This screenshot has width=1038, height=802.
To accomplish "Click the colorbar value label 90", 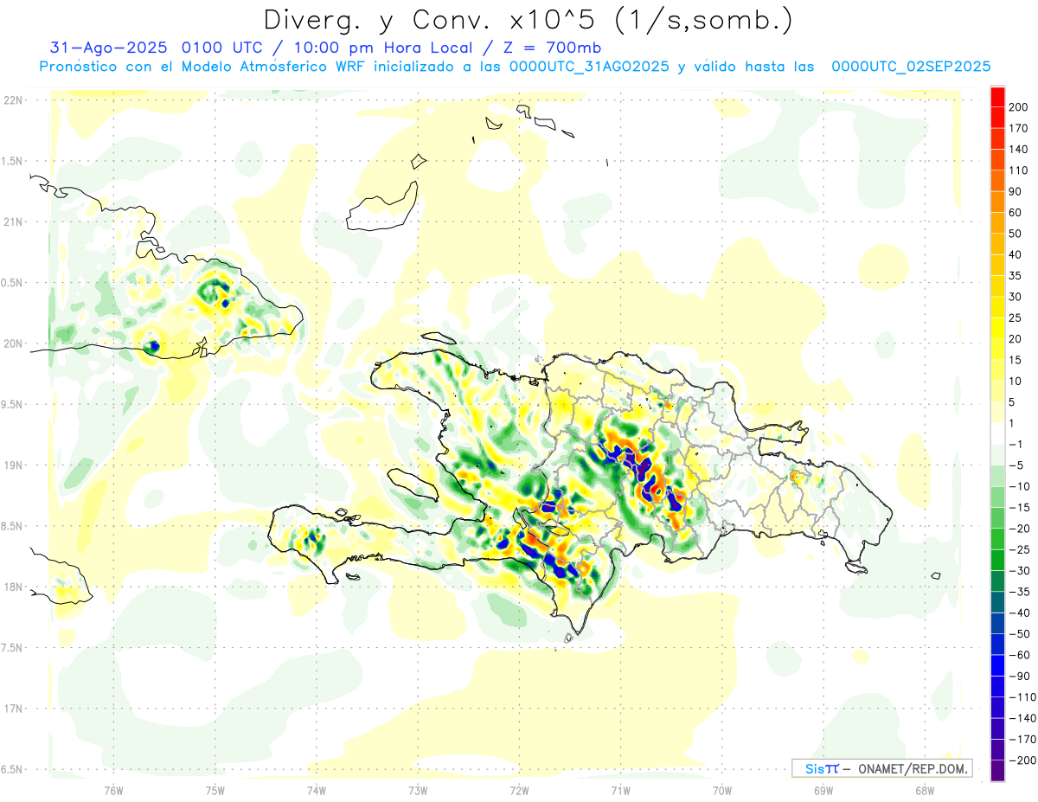I will click(1016, 191).
